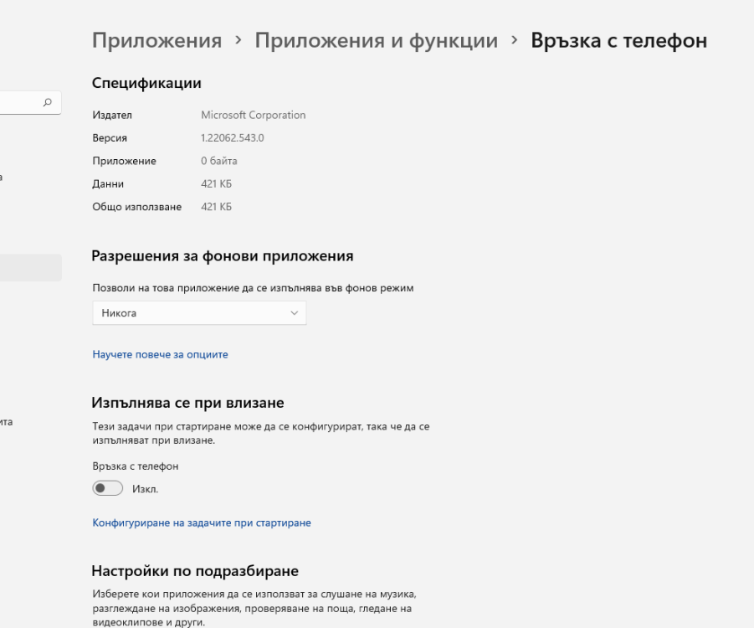Open the Приложения breadcrumb
754x628 pixels.
point(156,40)
